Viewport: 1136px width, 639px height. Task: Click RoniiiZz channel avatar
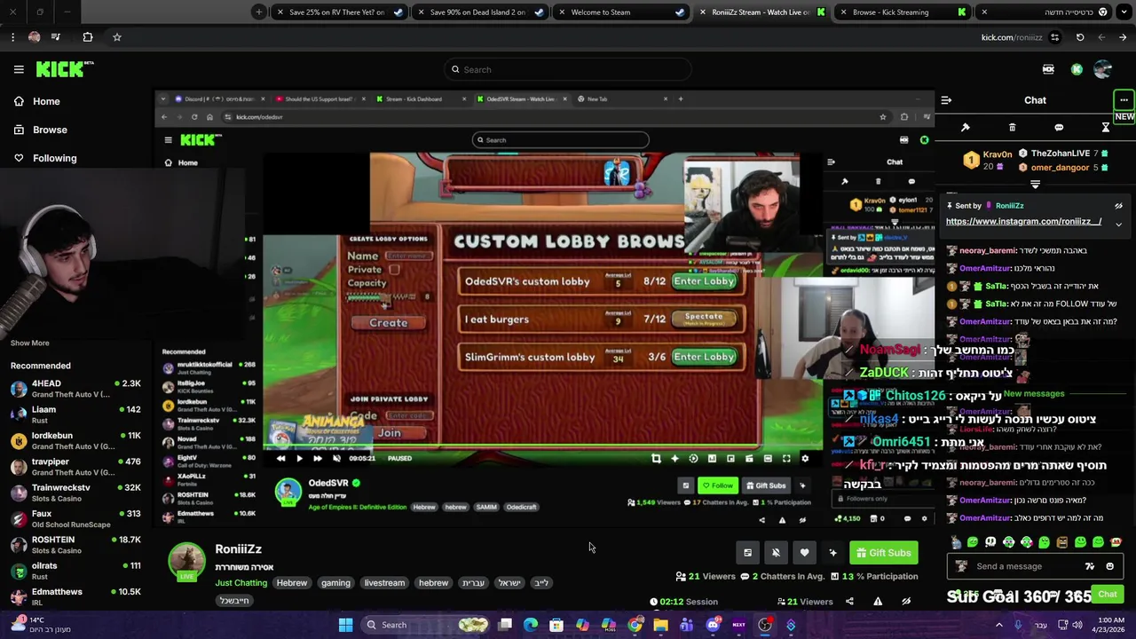coord(186,561)
